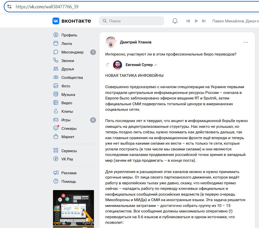
Task: Open notifications bell icon
Action: (x=175, y=21)
